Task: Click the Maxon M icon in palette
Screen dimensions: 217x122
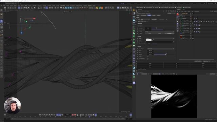Action: [134, 83]
